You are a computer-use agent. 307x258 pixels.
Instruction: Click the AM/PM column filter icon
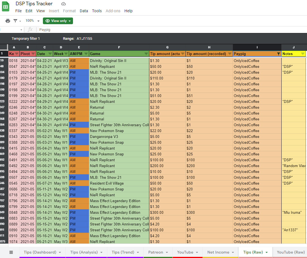point(86,54)
